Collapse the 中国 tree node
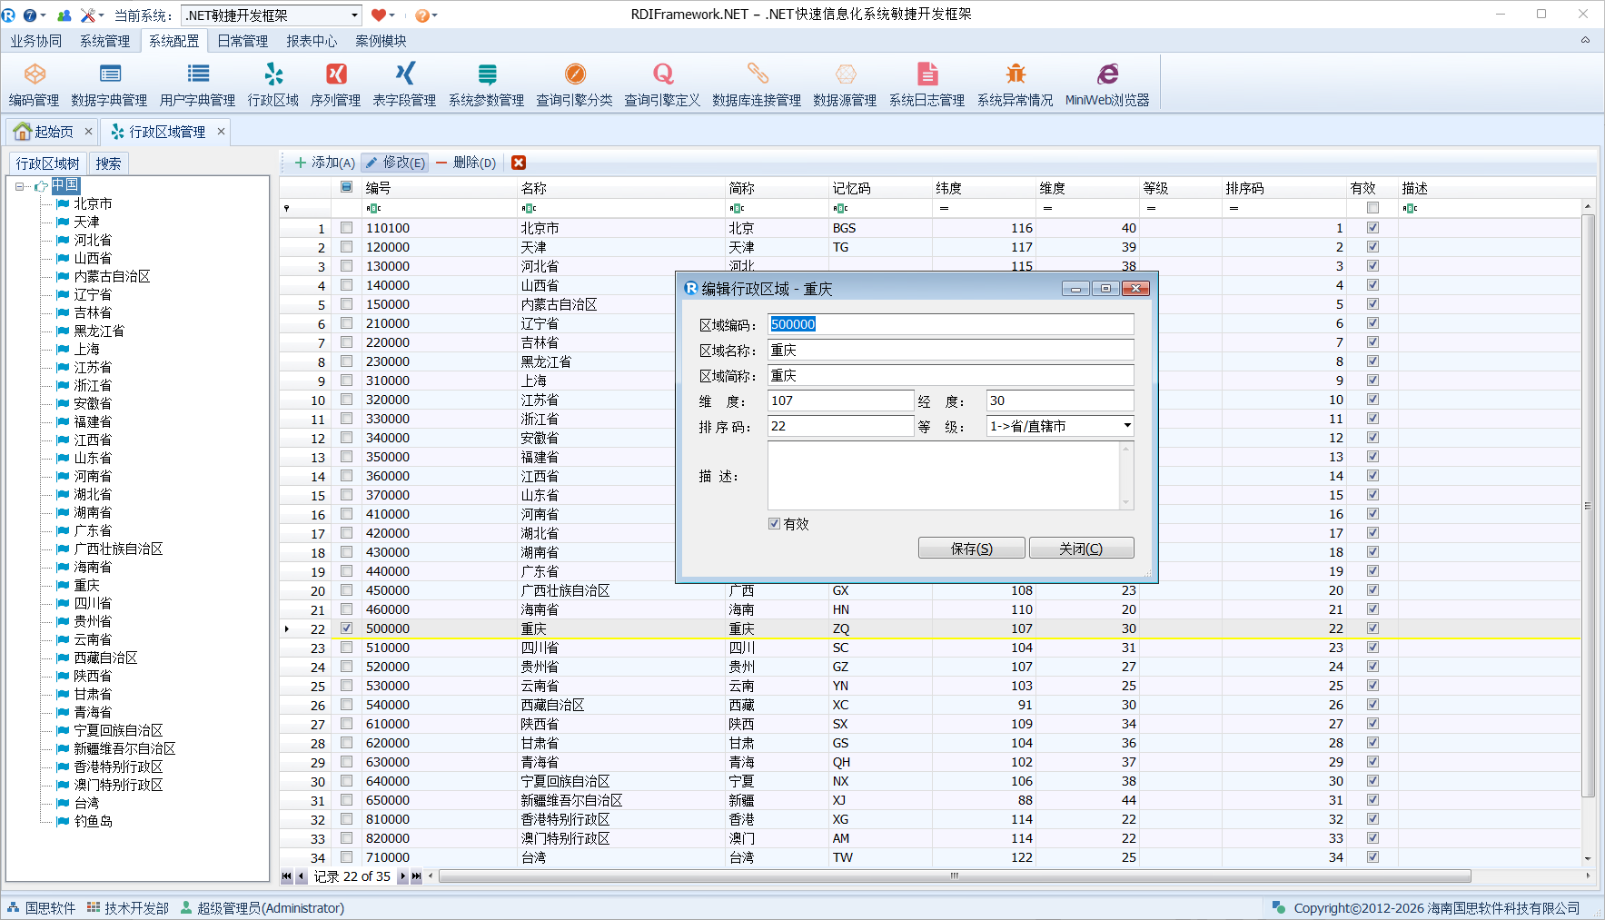This screenshot has height=920, width=1605. pos(20,186)
